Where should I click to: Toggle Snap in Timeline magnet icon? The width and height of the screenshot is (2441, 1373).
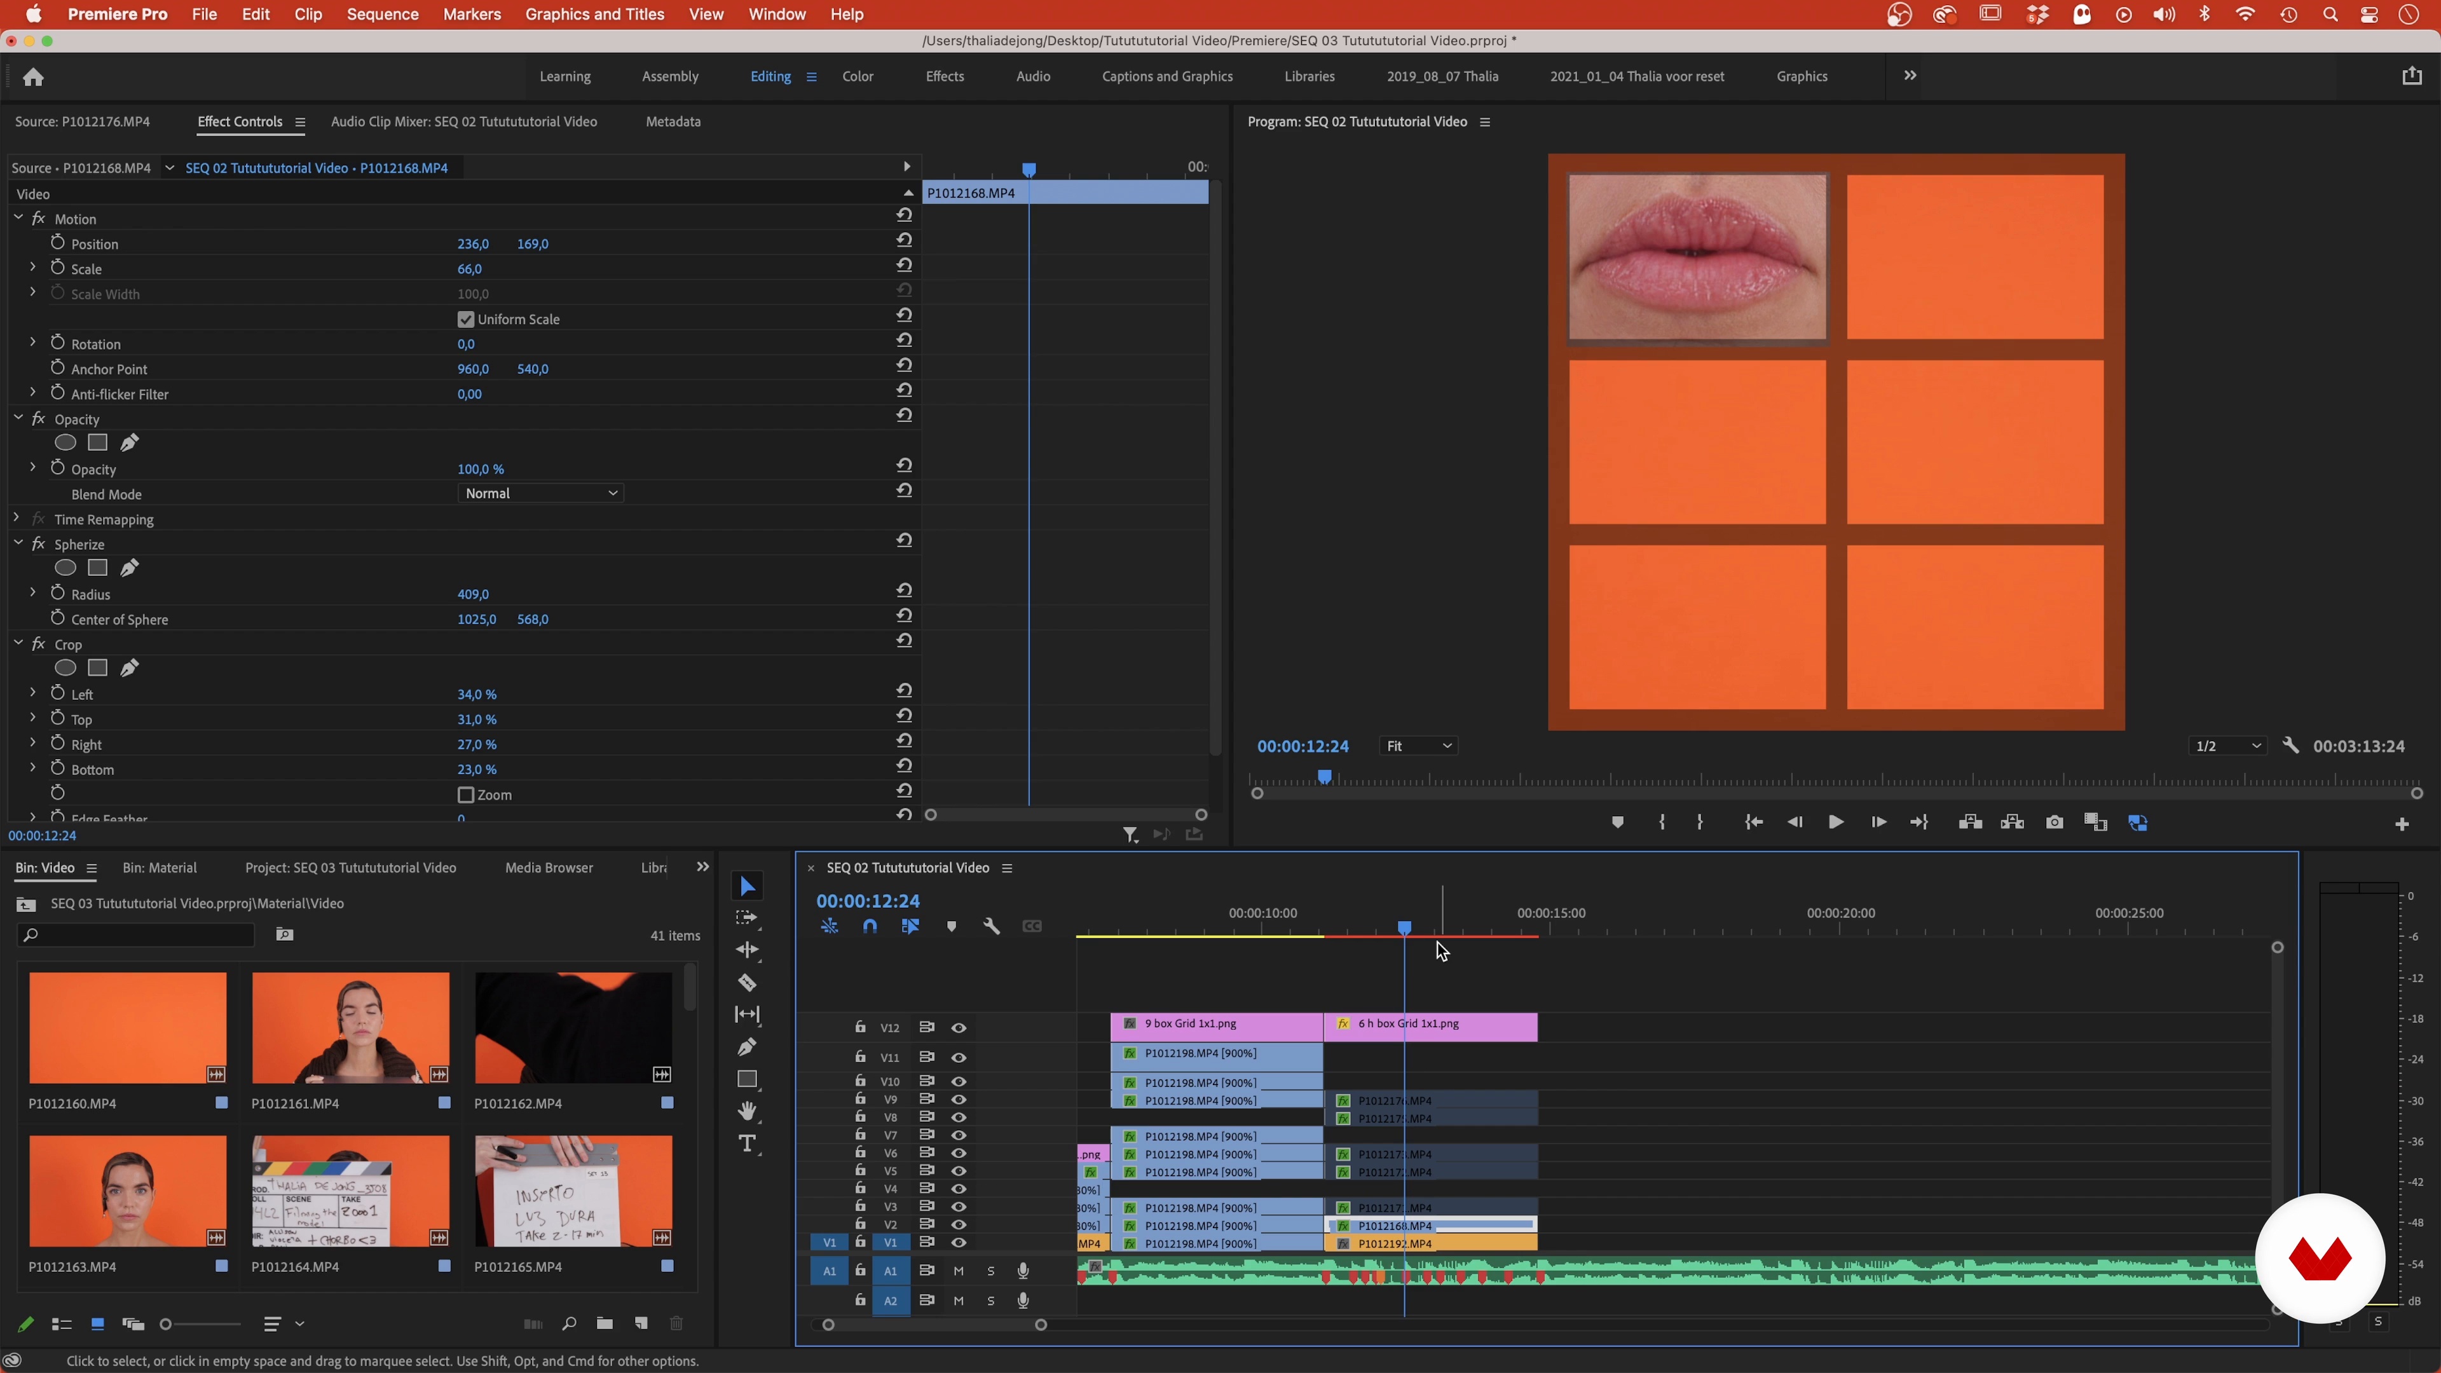click(870, 926)
